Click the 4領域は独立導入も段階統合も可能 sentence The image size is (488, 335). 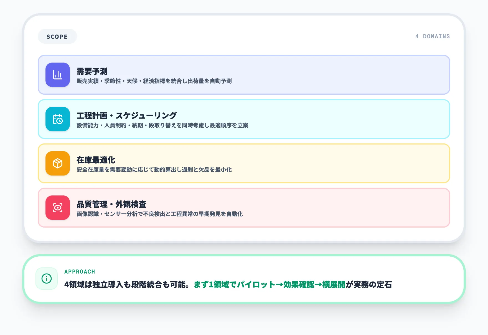127,285
